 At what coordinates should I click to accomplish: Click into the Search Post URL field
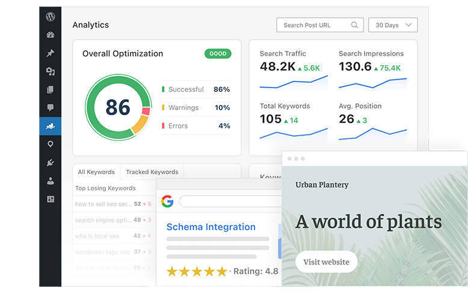320,25
